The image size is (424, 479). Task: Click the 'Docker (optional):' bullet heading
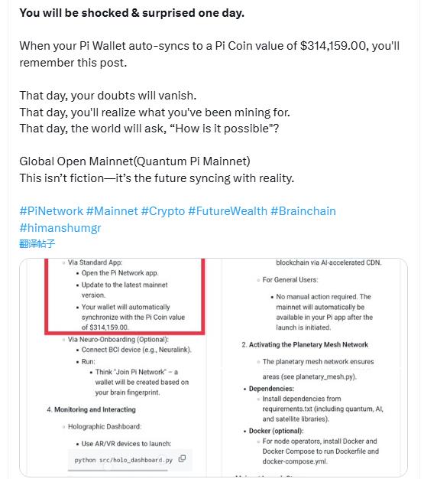point(276,431)
